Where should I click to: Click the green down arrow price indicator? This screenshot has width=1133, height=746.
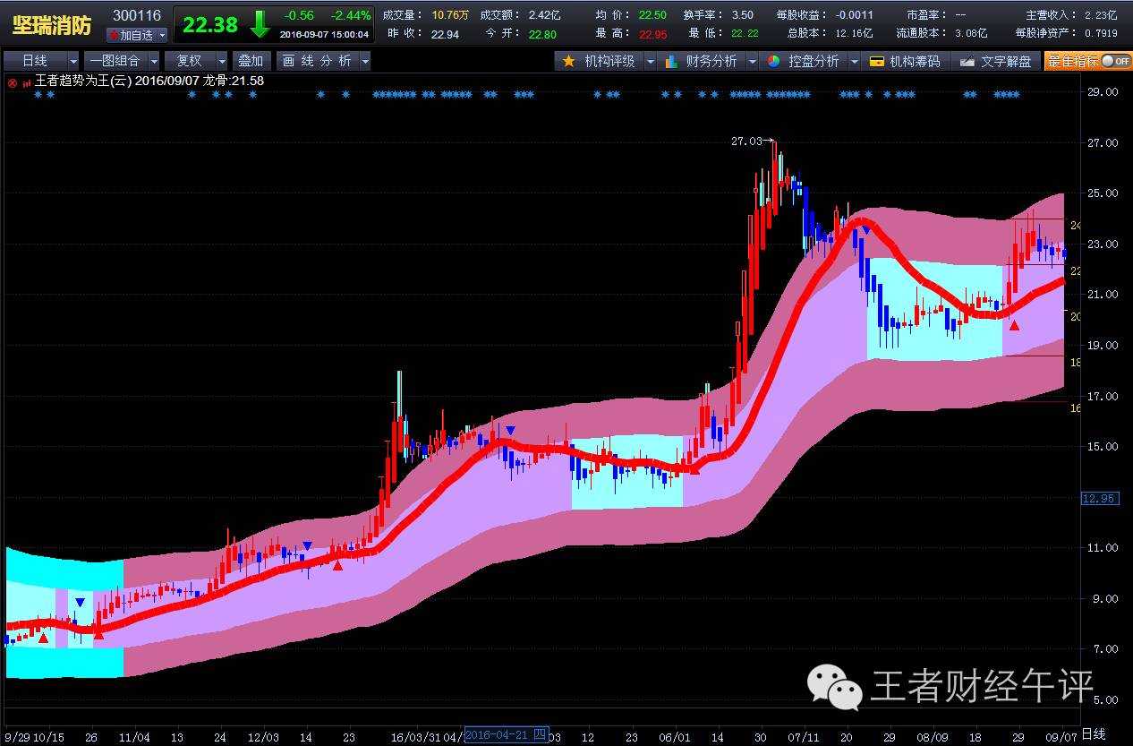[x=260, y=24]
